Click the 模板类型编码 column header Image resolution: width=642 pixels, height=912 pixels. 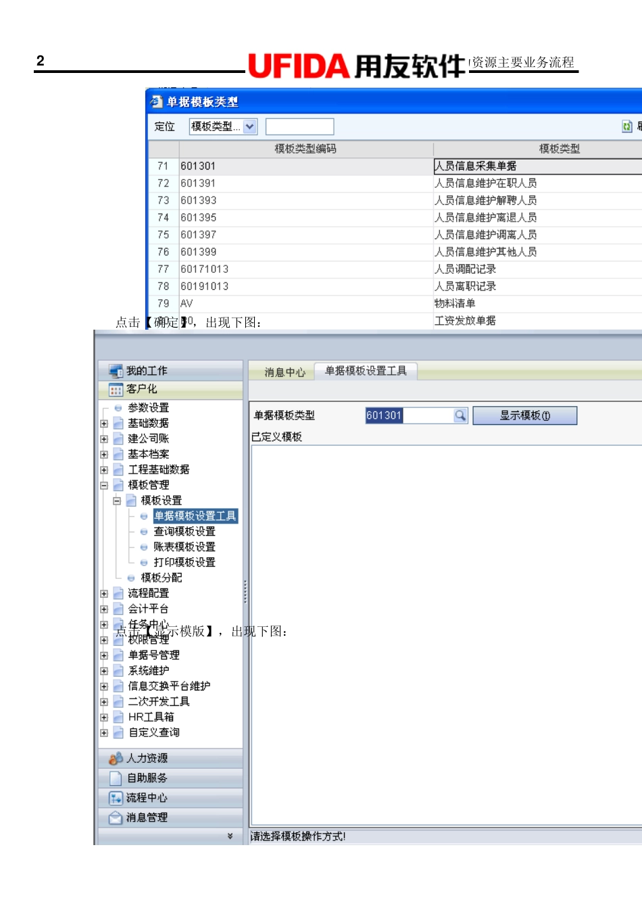click(305, 149)
